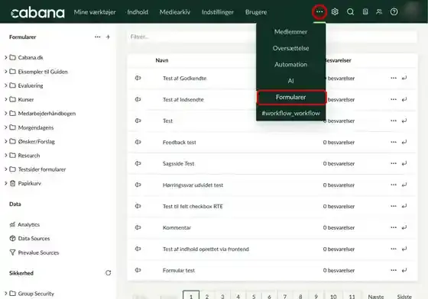This screenshot has width=428, height=299.
Task: Open the Research folder
Action: click(x=29, y=156)
